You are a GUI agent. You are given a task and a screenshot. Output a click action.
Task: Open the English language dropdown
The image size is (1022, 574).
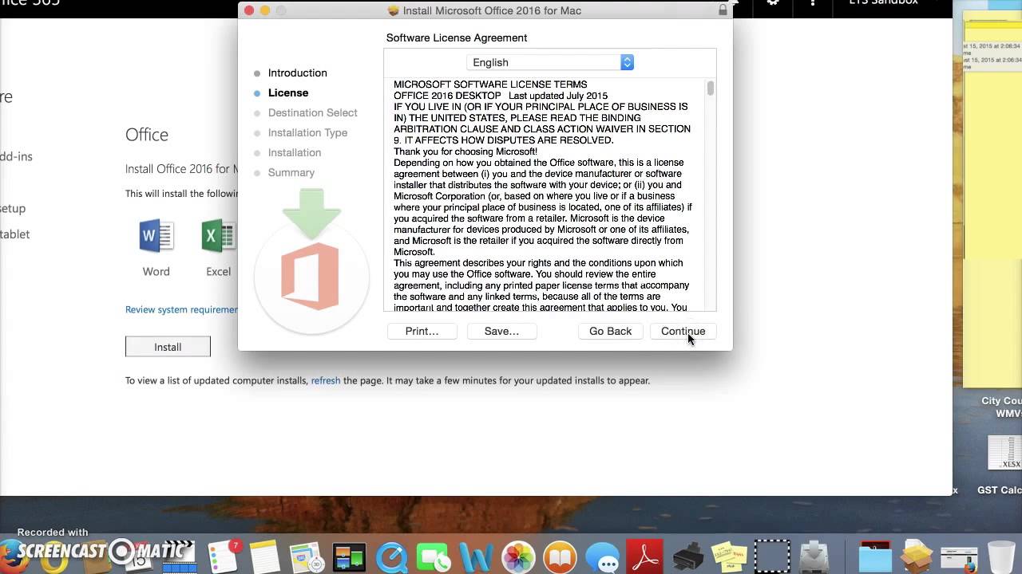[550, 62]
